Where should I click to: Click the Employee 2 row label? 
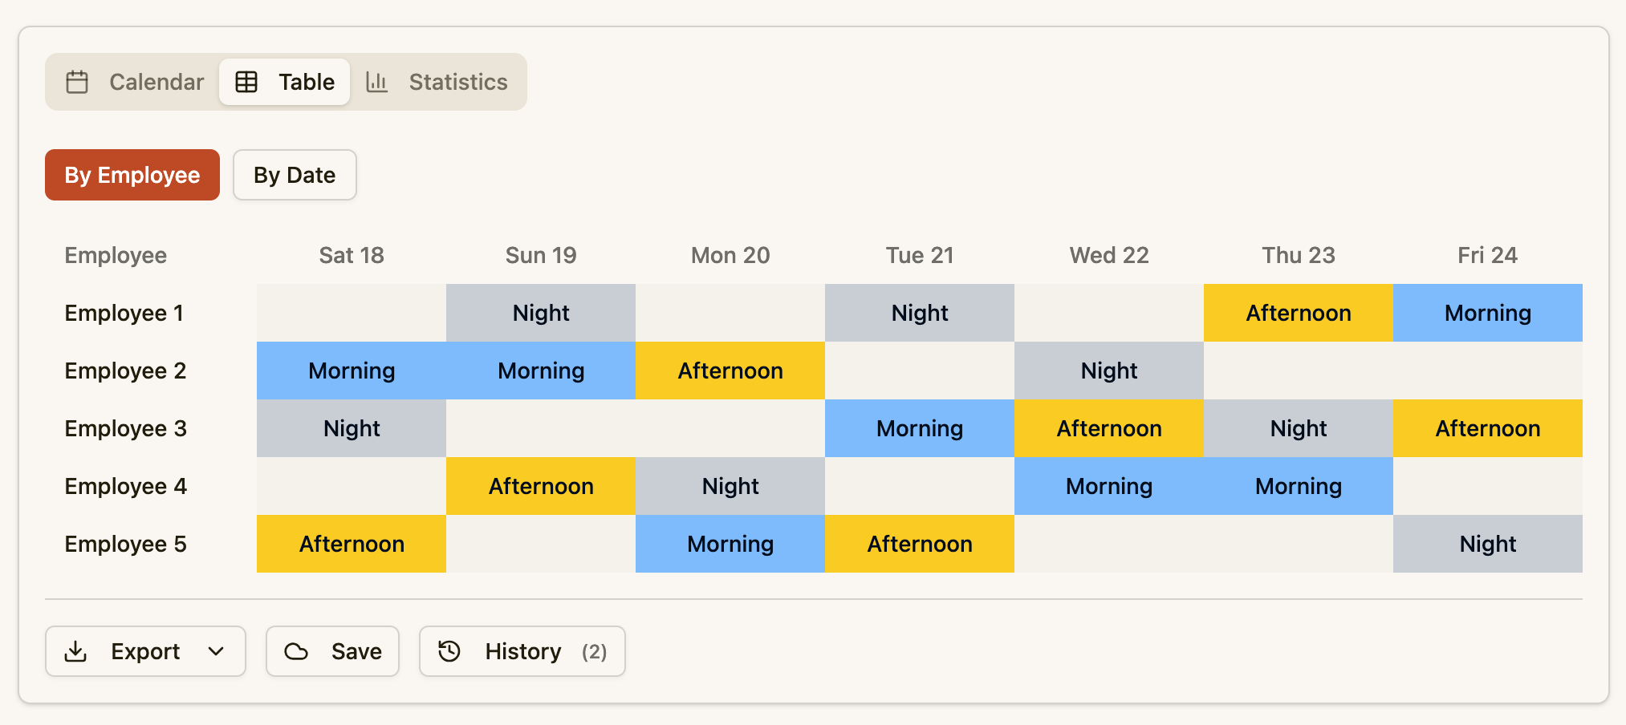pos(124,371)
